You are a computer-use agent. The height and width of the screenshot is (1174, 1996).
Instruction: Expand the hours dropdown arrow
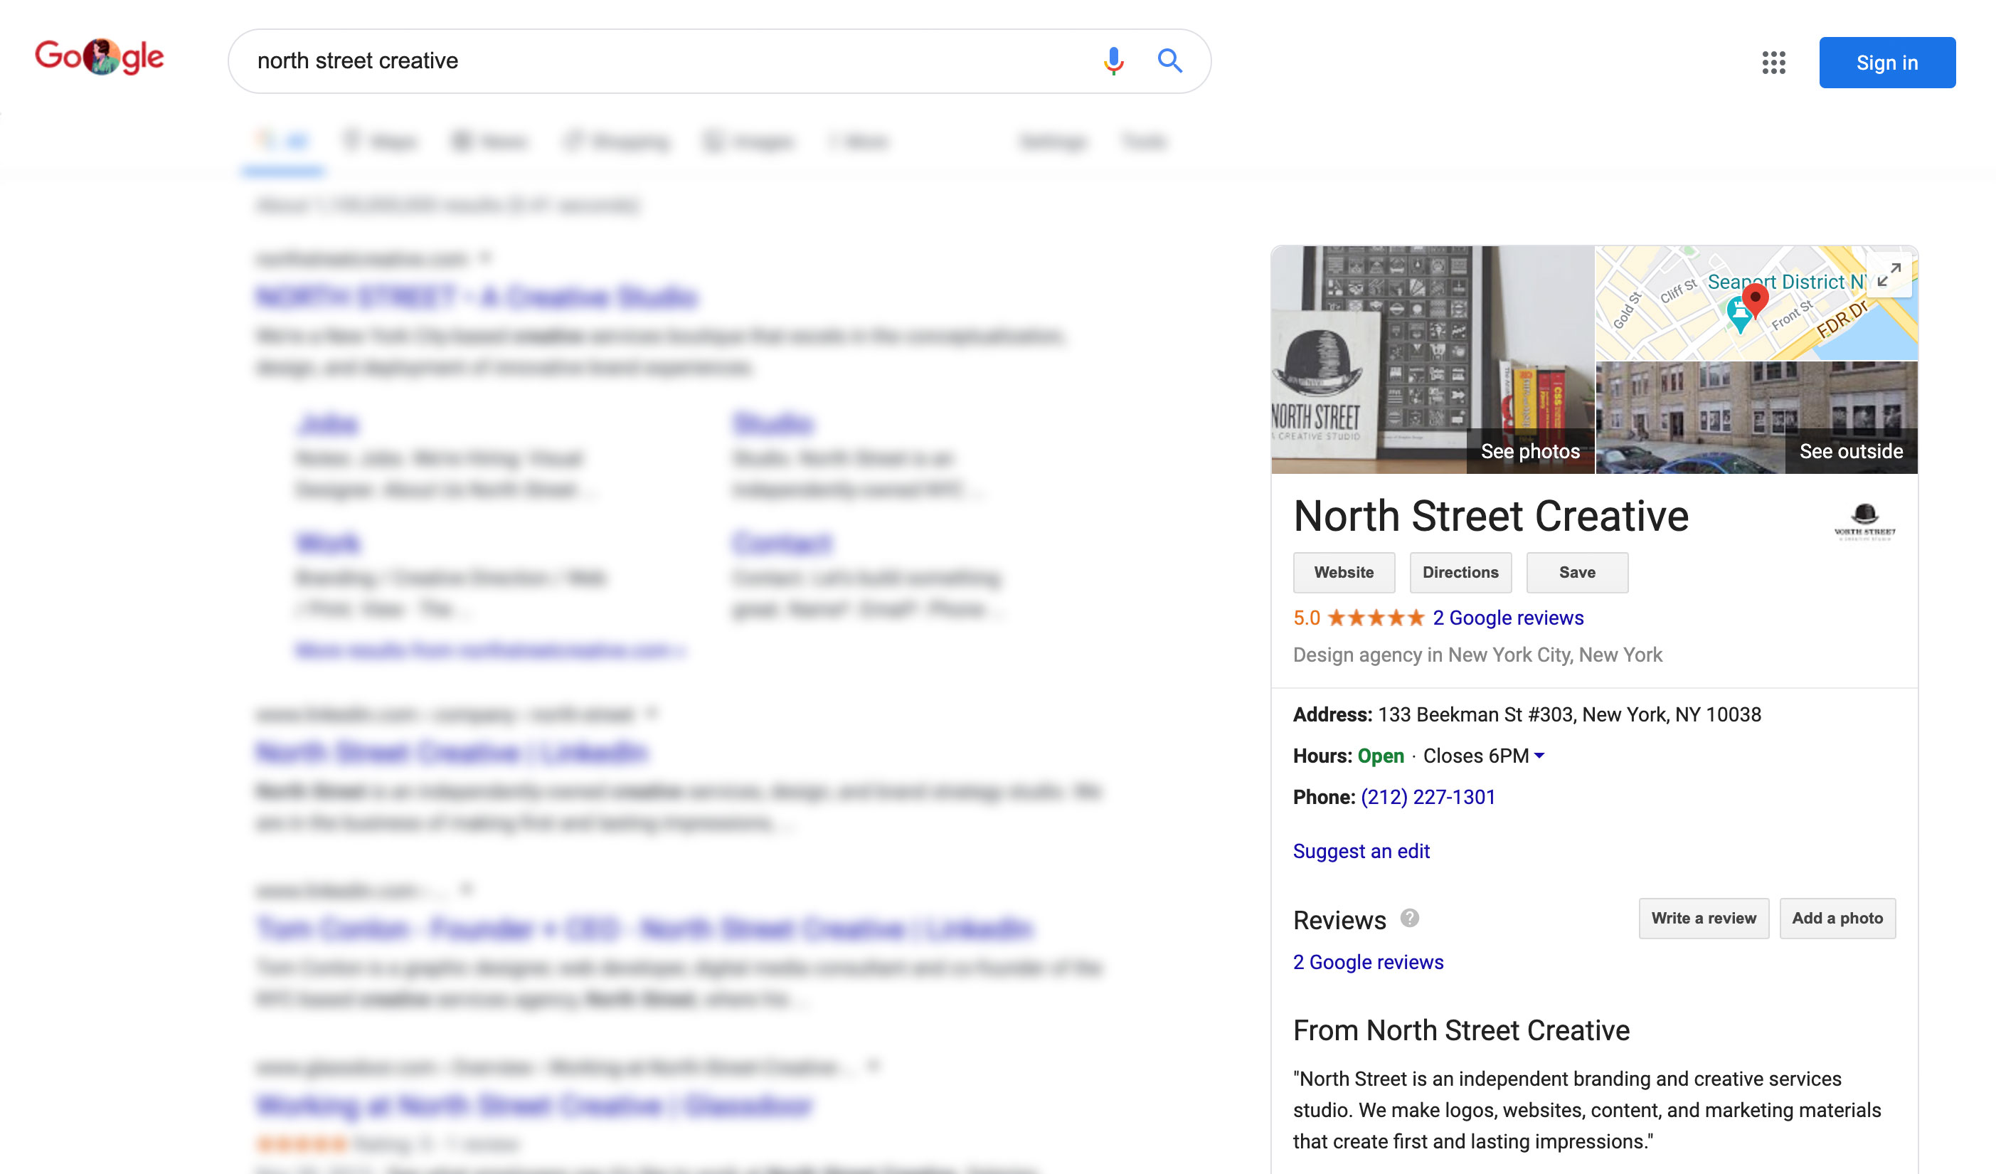[x=1539, y=756]
